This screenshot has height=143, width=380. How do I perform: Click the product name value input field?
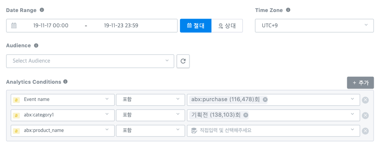coord(273,131)
